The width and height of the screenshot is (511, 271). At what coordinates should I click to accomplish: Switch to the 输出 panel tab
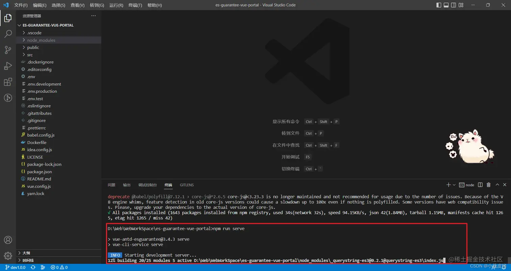coord(127,185)
